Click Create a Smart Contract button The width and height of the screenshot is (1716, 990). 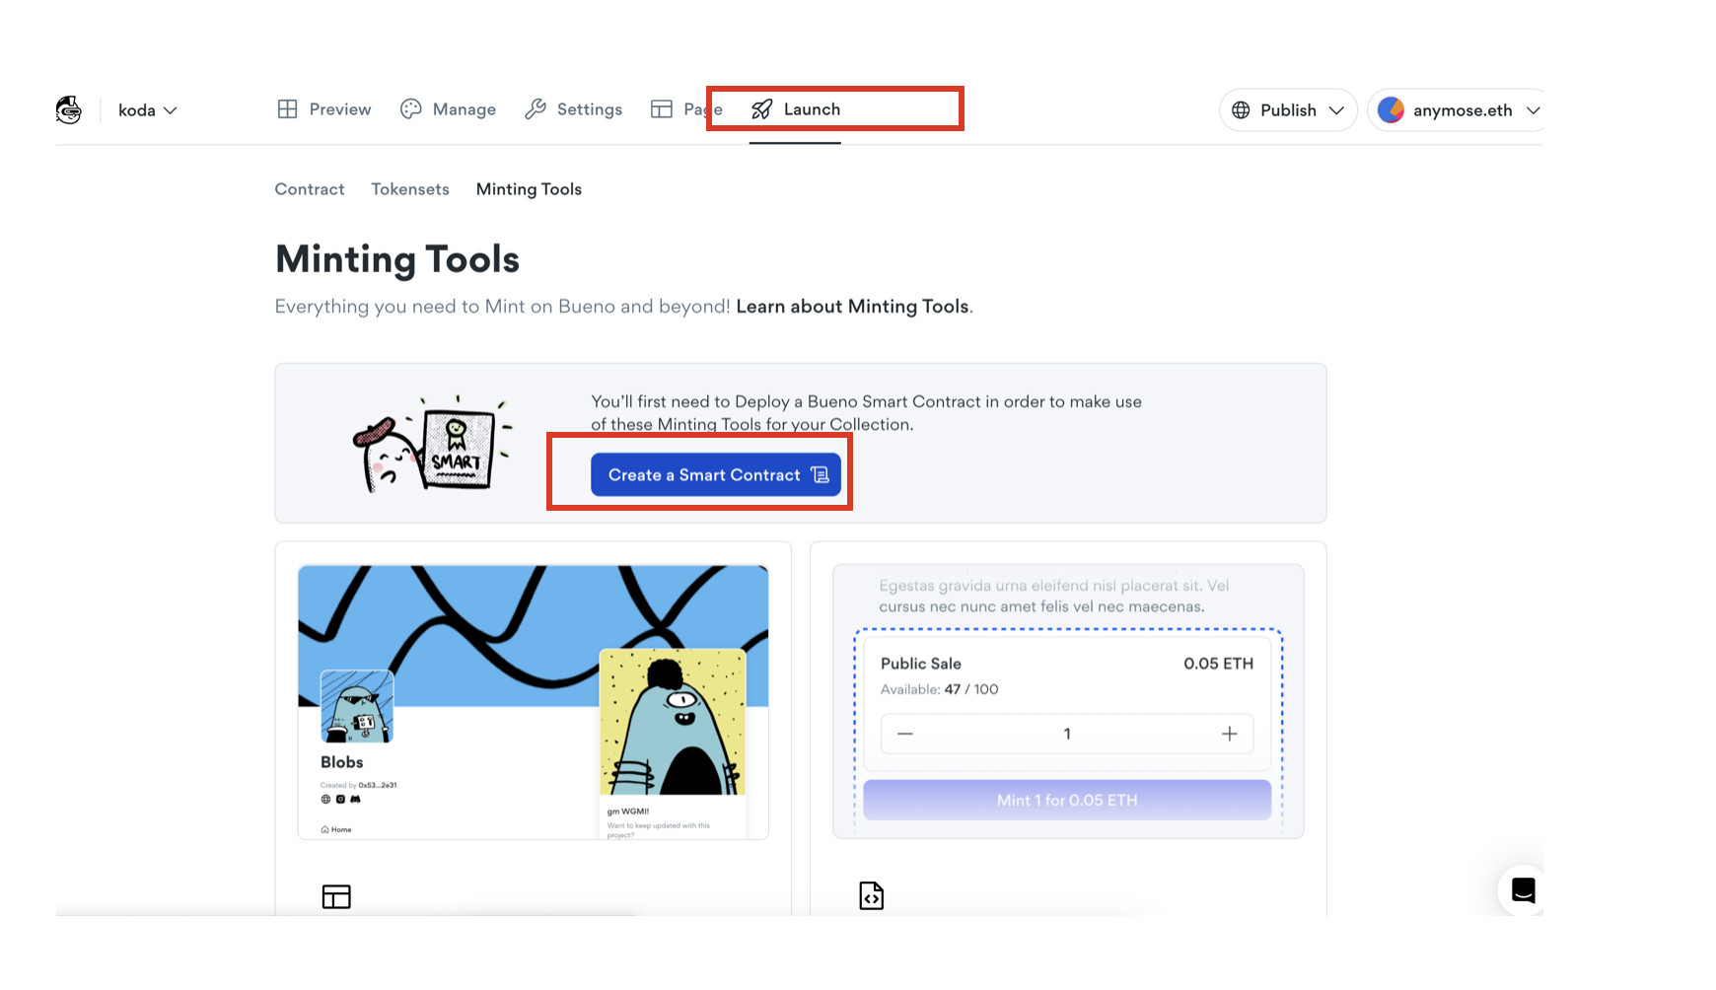pyautogui.click(x=715, y=474)
